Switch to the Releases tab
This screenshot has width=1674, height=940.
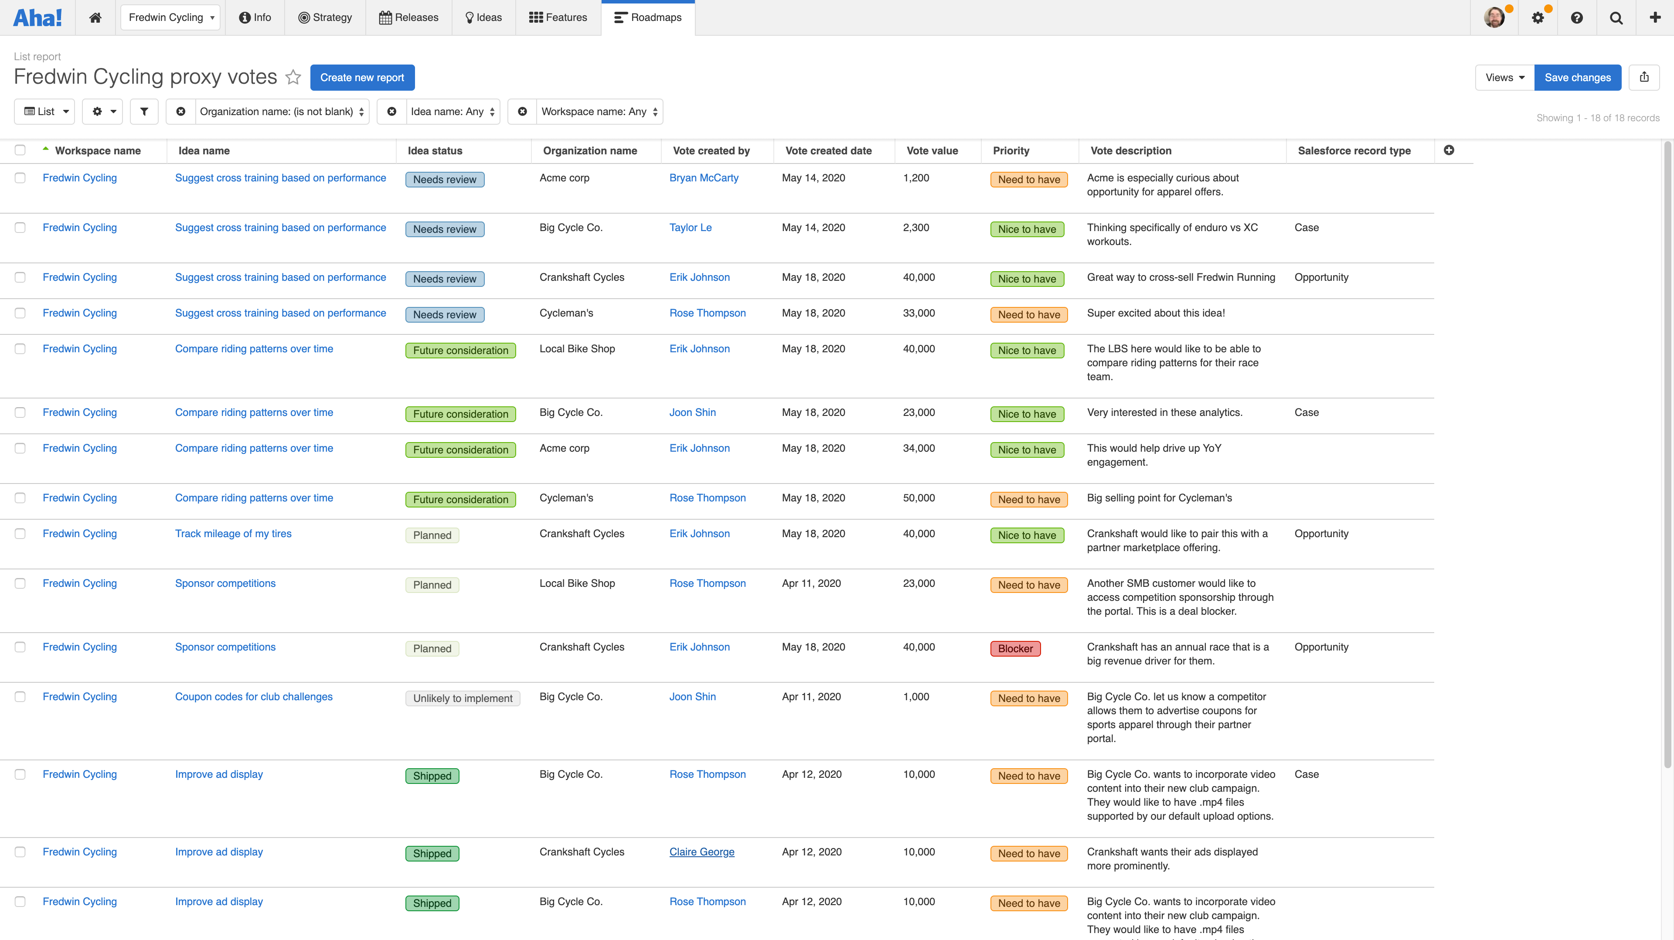(408, 17)
